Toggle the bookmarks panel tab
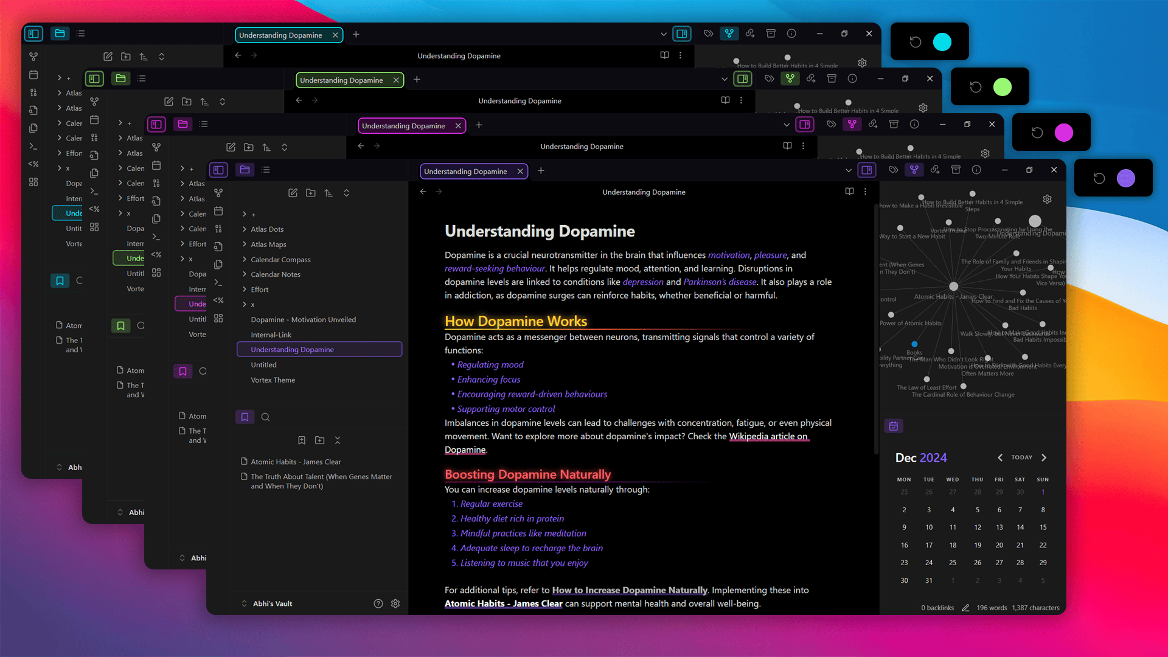 click(x=245, y=417)
